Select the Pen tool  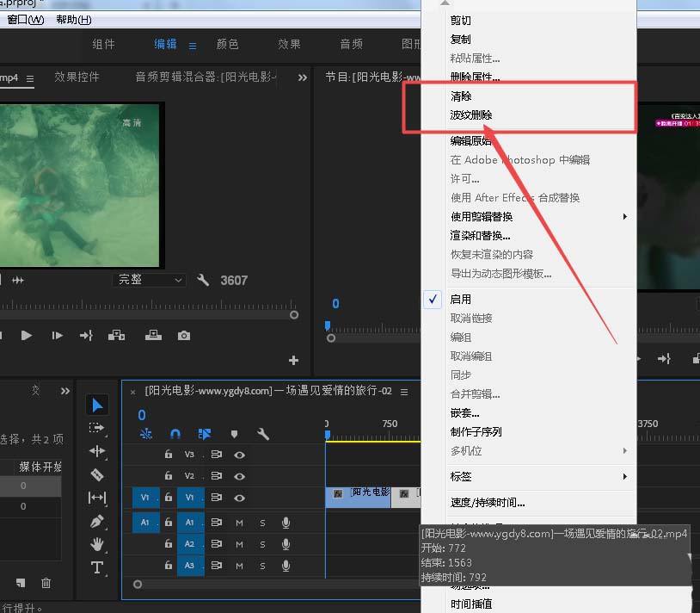click(x=97, y=521)
